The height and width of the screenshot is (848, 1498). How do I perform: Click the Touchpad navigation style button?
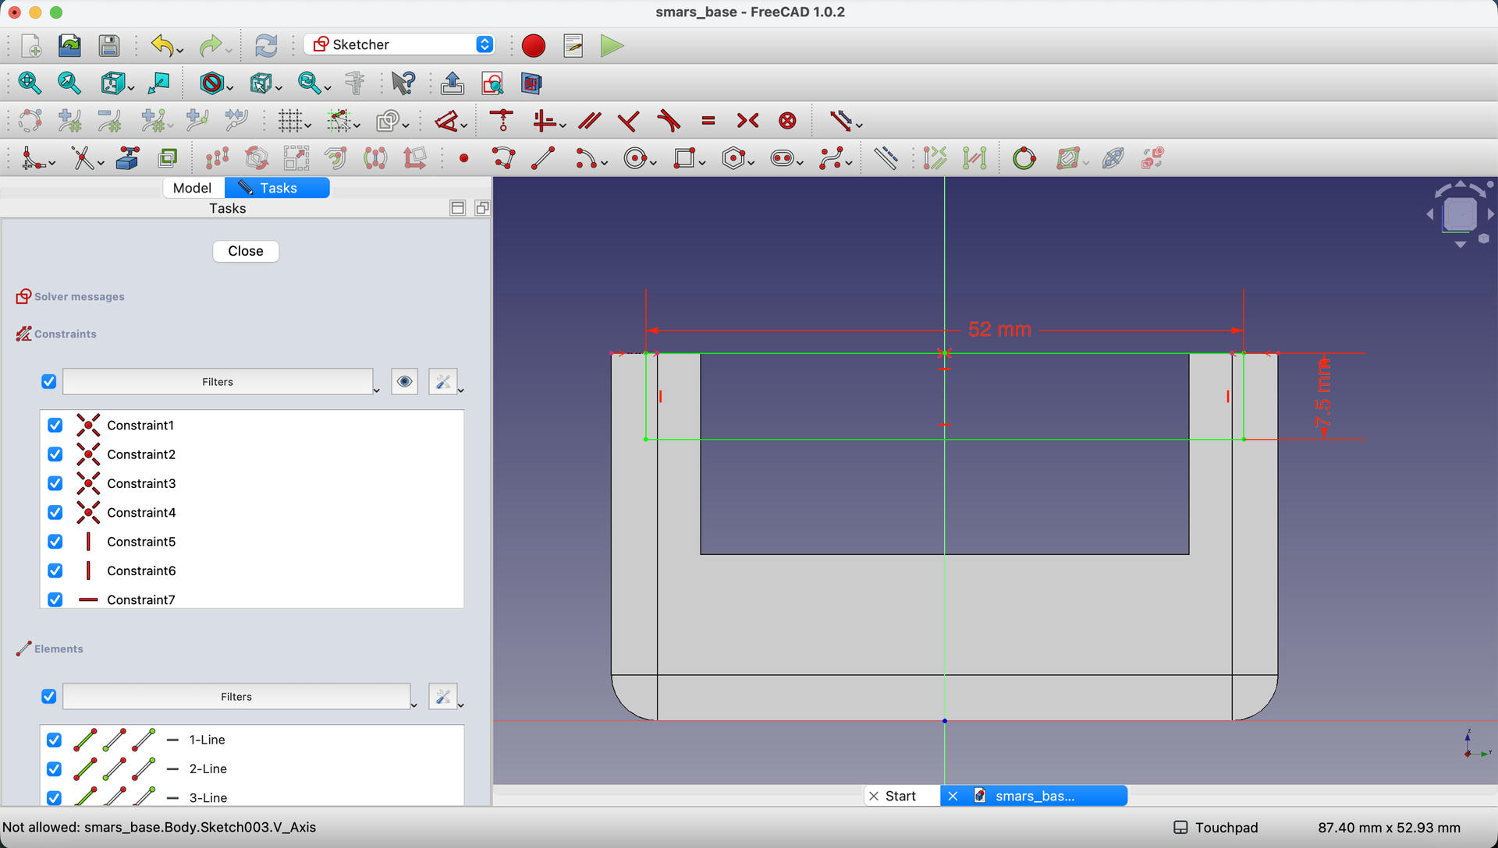1216,827
